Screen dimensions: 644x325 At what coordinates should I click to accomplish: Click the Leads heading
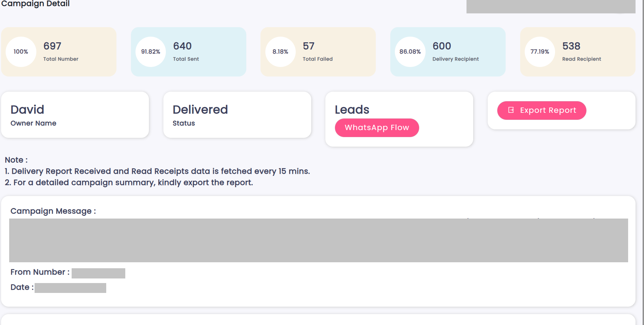tap(352, 110)
